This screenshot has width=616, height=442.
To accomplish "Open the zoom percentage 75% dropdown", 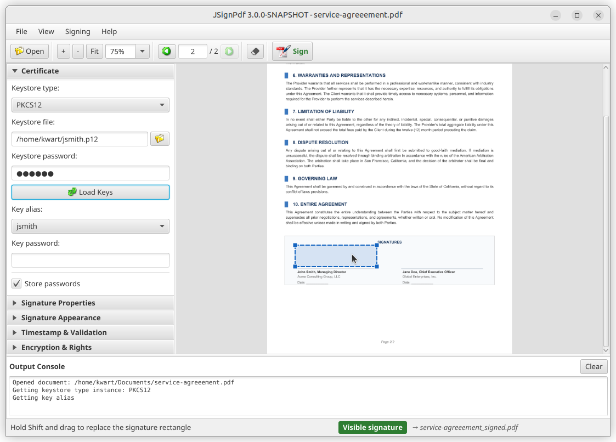I will click(x=142, y=51).
